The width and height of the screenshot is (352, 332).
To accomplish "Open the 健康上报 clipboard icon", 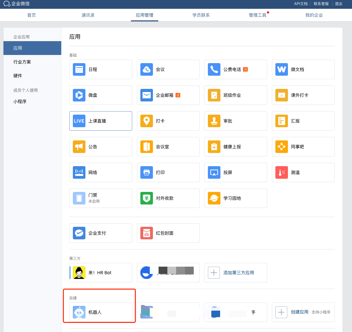I will coord(214,147).
